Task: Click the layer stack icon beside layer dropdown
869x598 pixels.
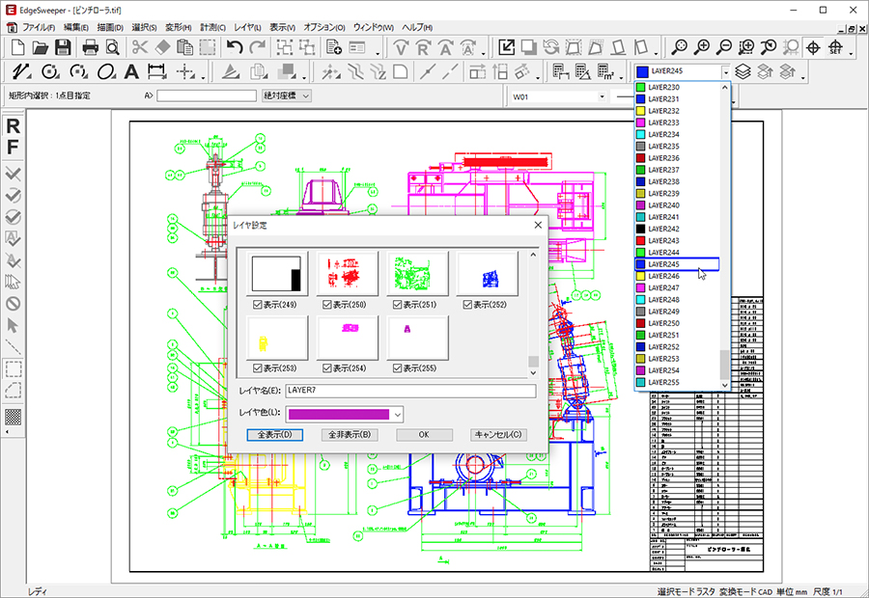Action: click(743, 71)
